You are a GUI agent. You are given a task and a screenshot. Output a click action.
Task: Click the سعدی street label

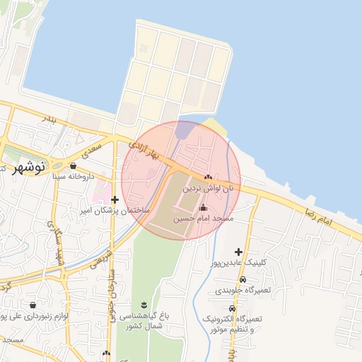tap(91, 151)
